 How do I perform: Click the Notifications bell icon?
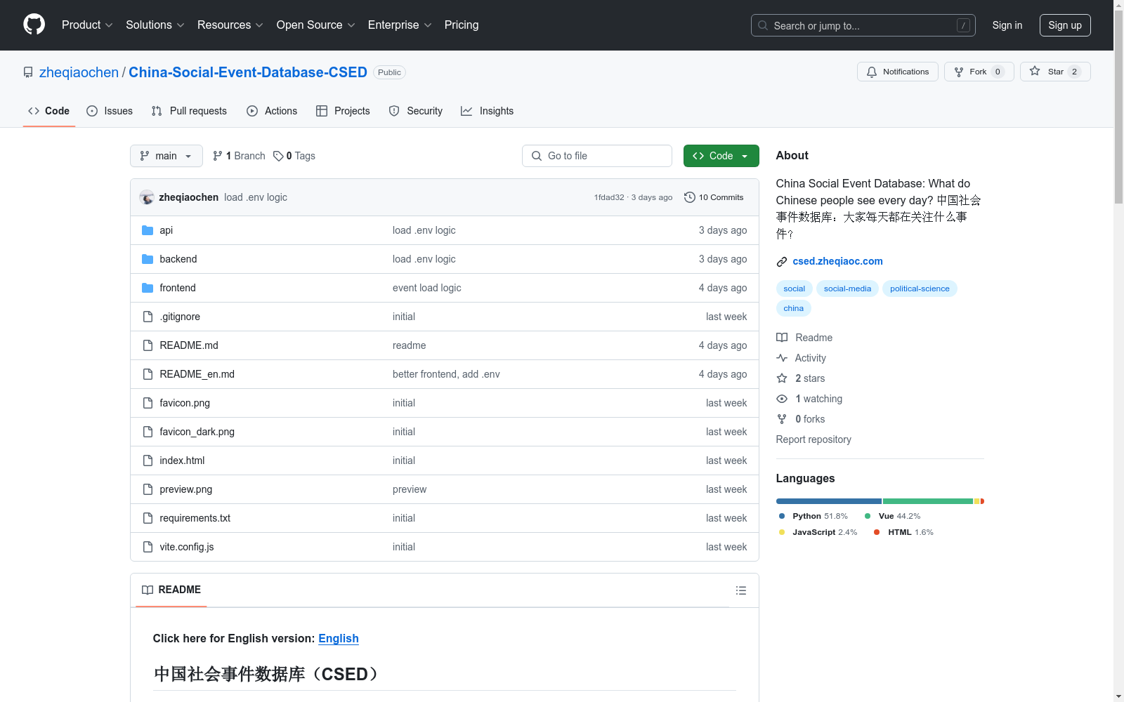pyautogui.click(x=872, y=72)
